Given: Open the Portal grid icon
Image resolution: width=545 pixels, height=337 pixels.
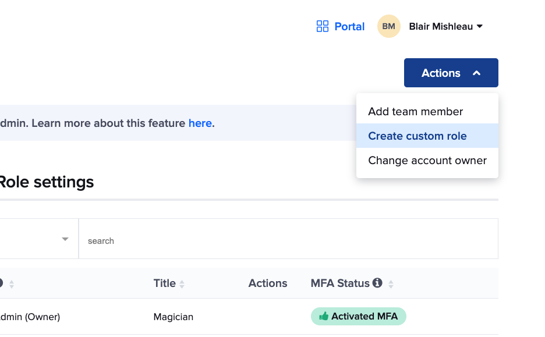Looking at the screenshot, I should click(x=322, y=26).
